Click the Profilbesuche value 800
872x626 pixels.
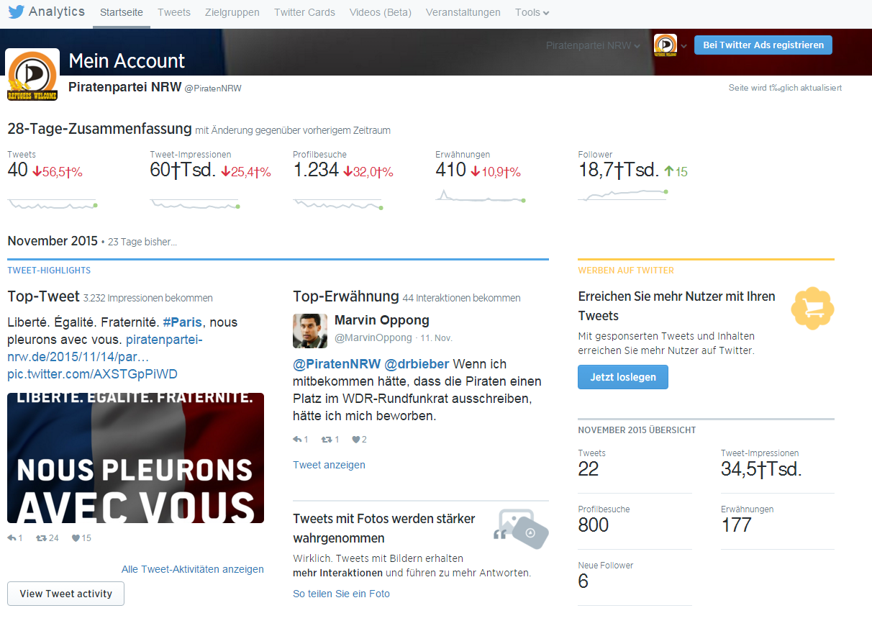(x=594, y=525)
